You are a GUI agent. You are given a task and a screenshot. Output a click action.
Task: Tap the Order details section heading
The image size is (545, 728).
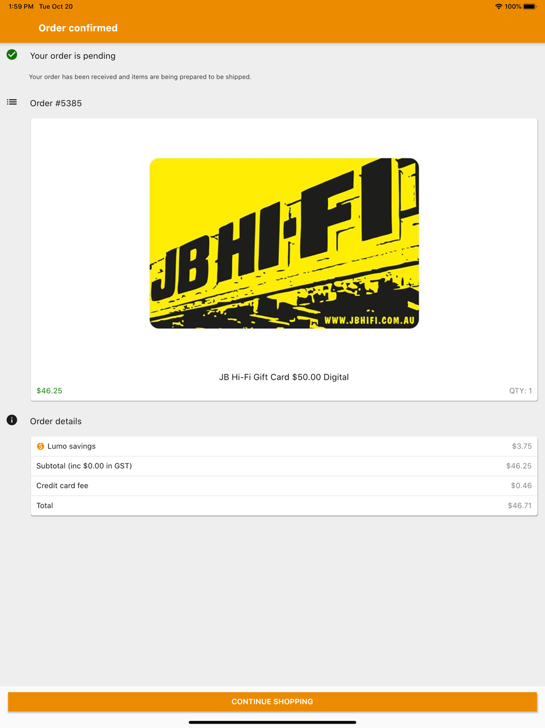(56, 421)
